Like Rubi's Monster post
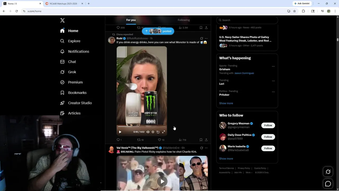The height and width of the screenshot is (191, 339). [161, 140]
